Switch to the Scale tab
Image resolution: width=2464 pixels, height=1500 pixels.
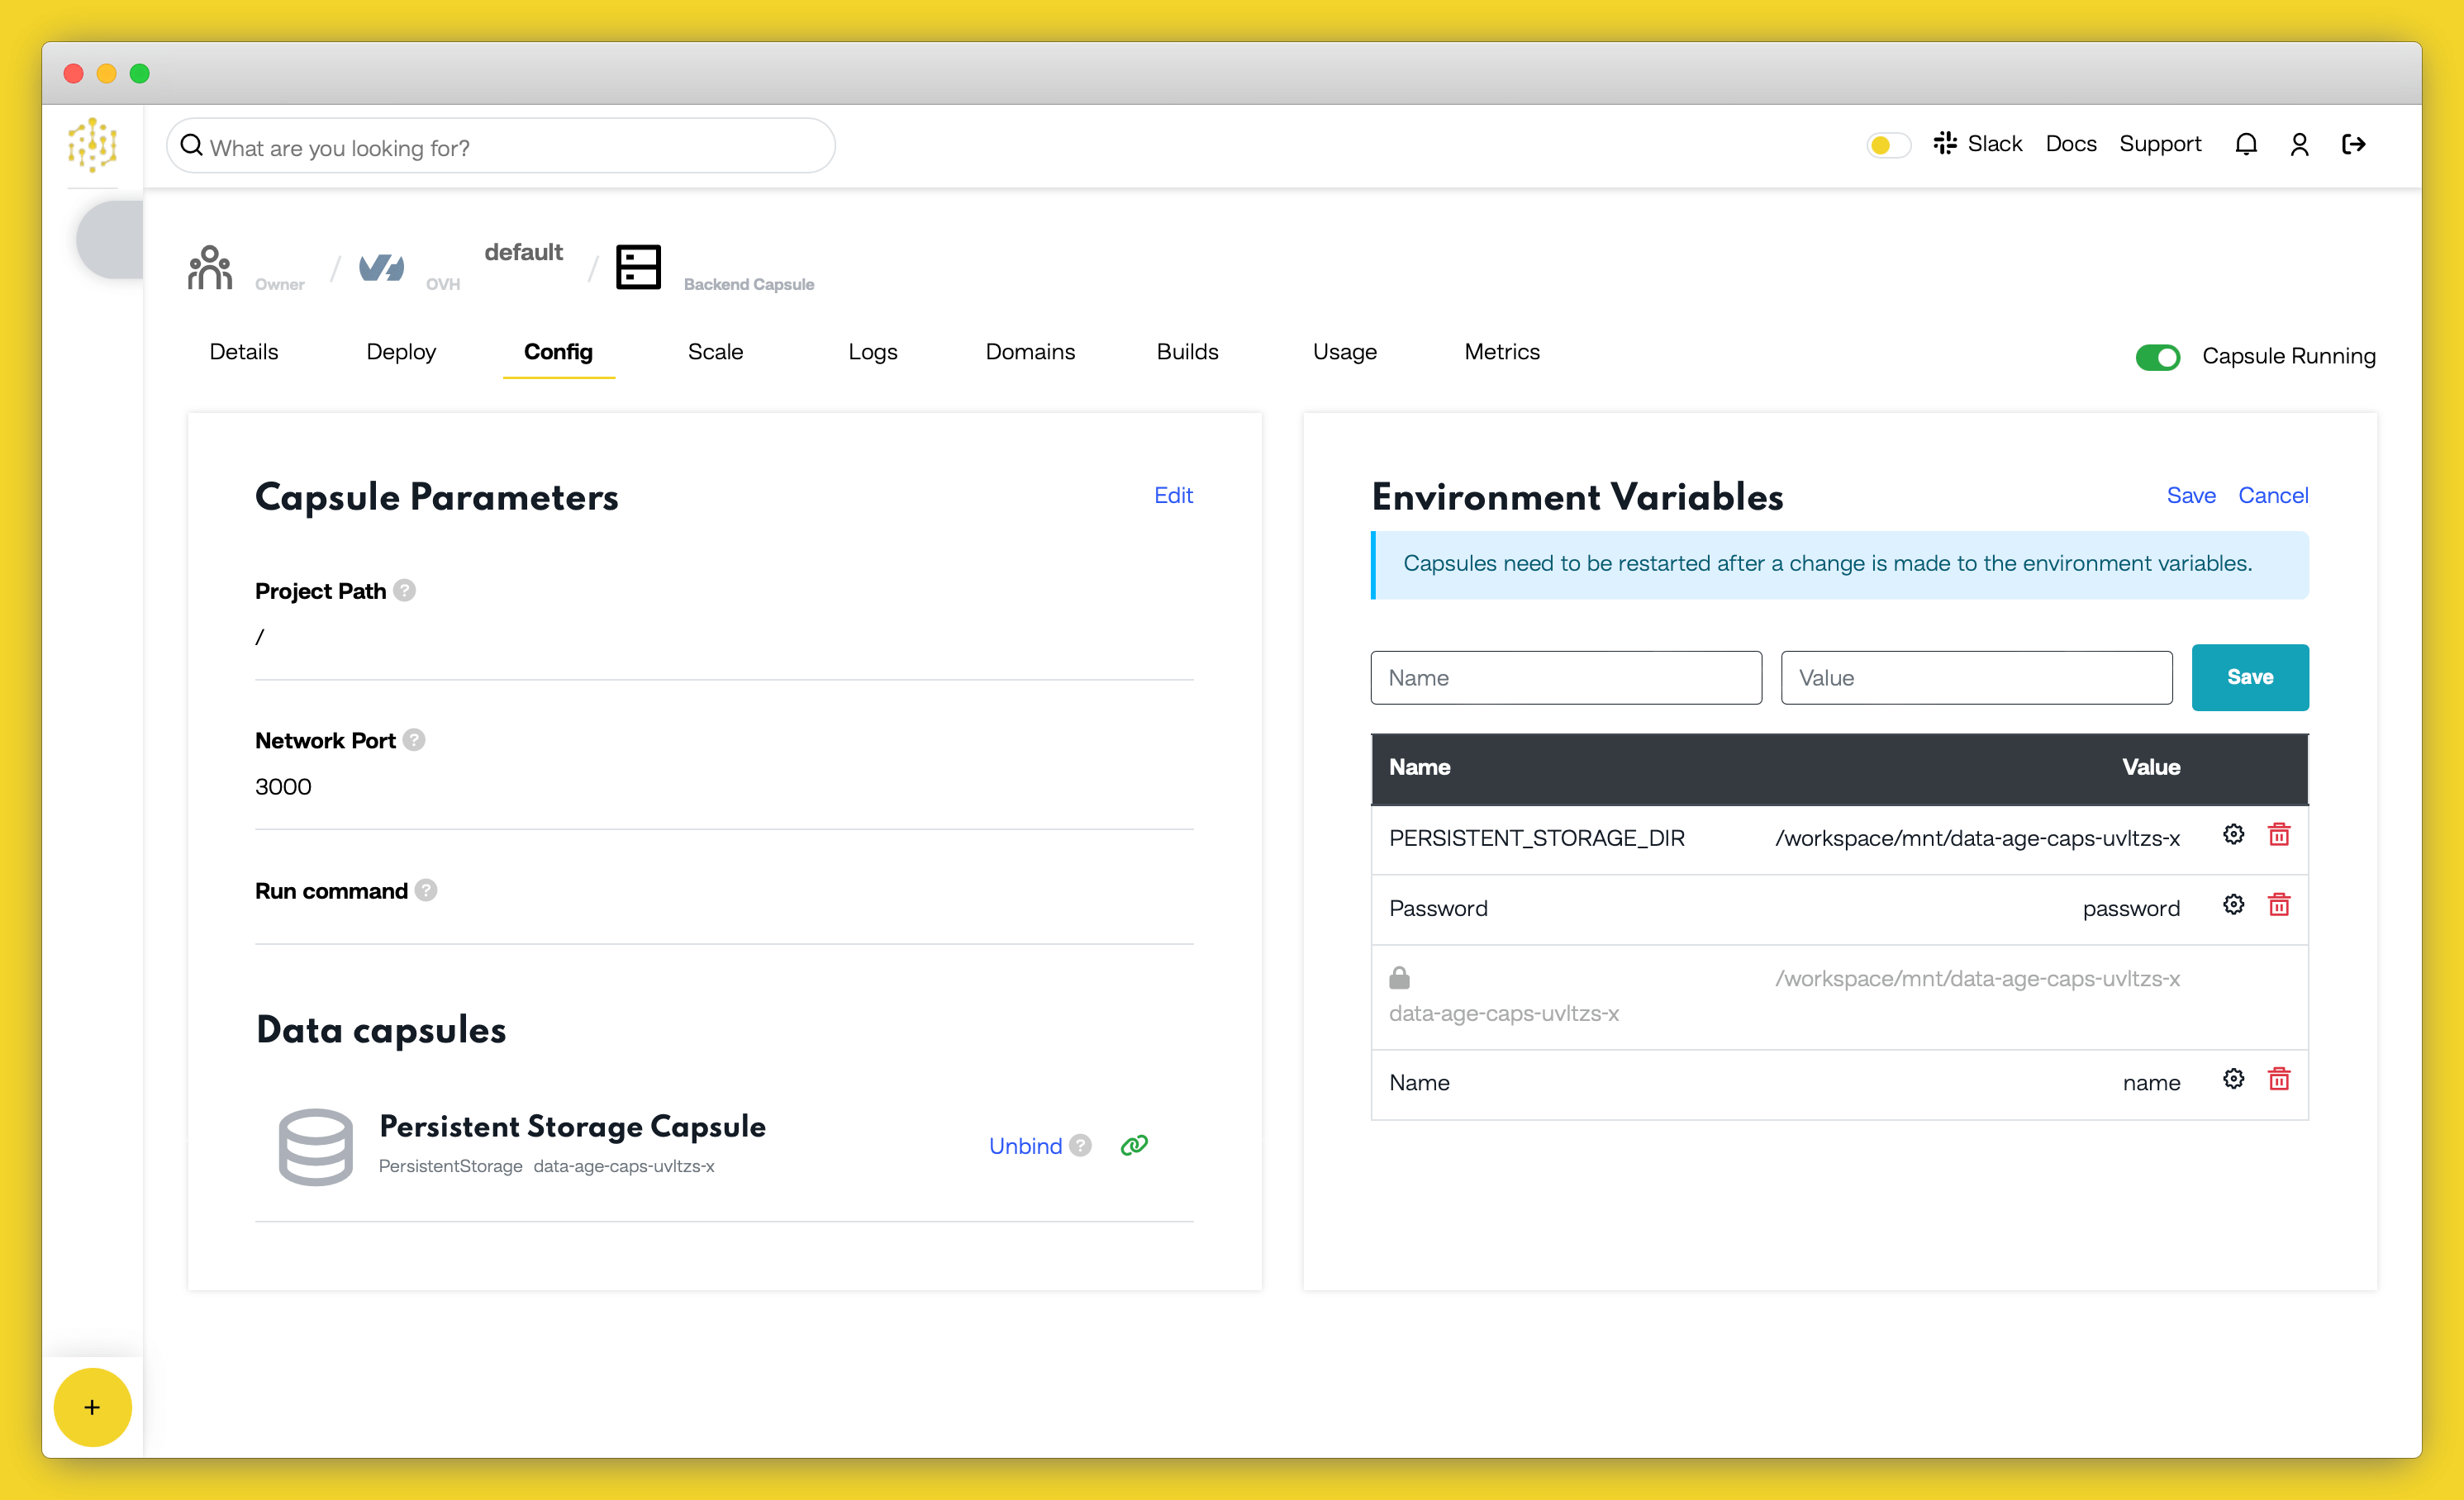(715, 352)
